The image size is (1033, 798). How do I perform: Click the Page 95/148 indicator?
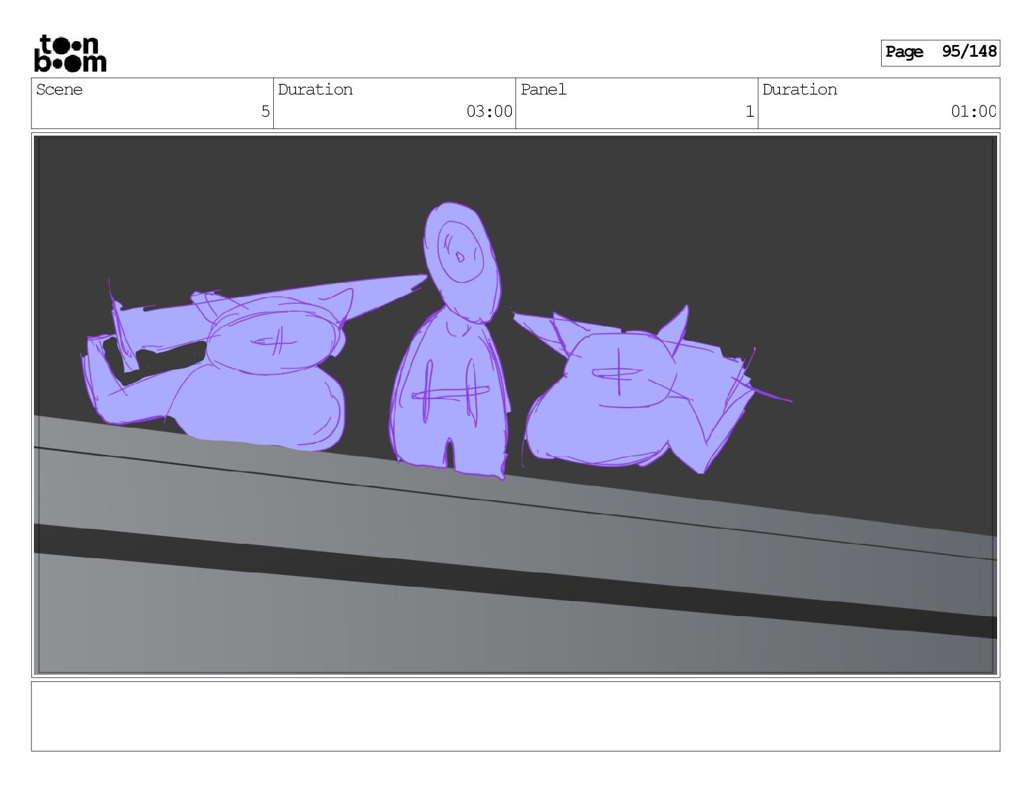click(x=940, y=53)
